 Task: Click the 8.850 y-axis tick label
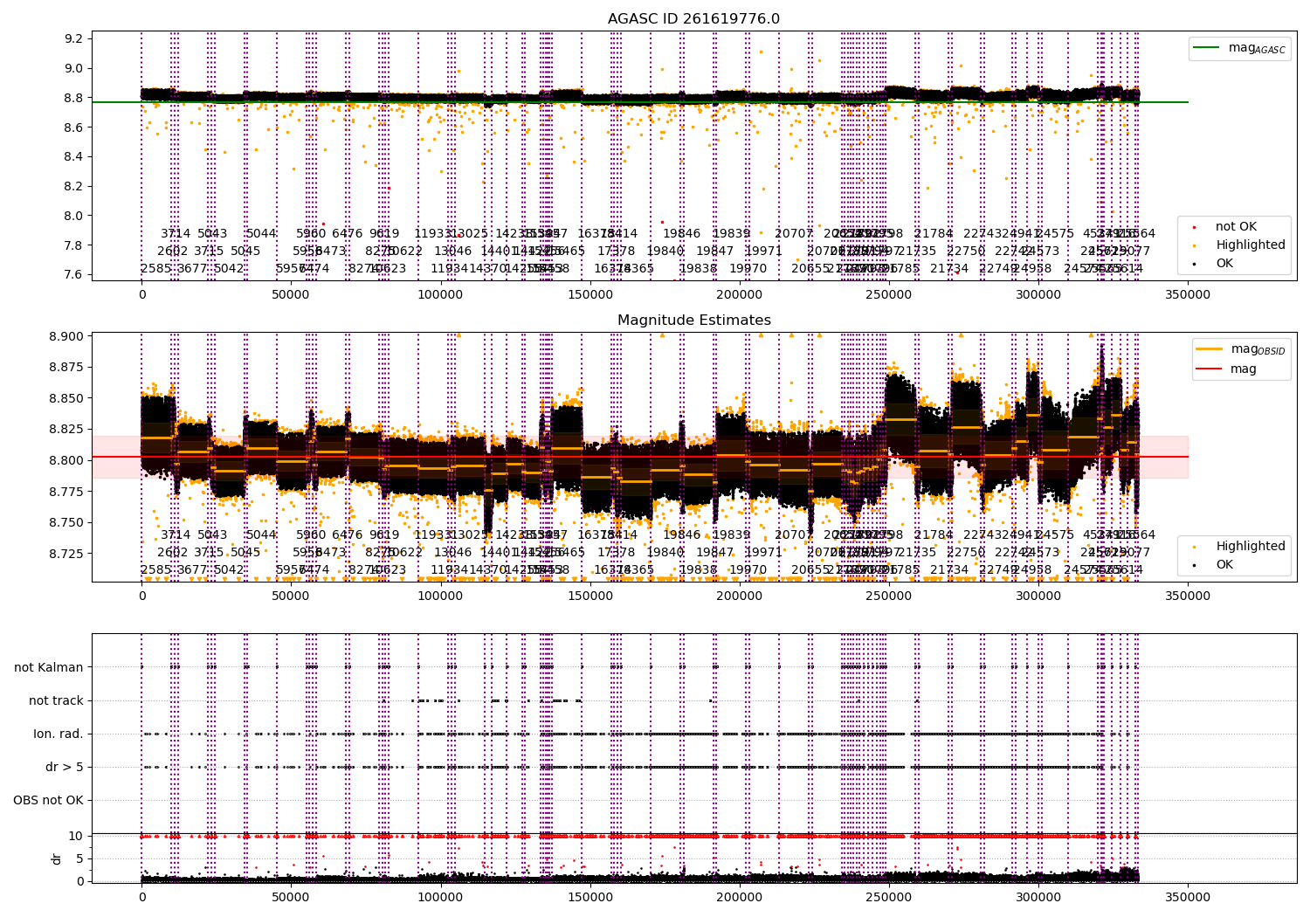pyautogui.click(x=67, y=398)
